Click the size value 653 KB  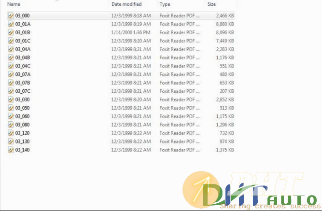click(x=227, y=83)
